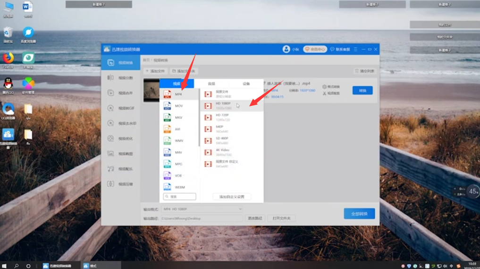Click the 联系客服 link
480x269 pixels.
tap(340, 49)
